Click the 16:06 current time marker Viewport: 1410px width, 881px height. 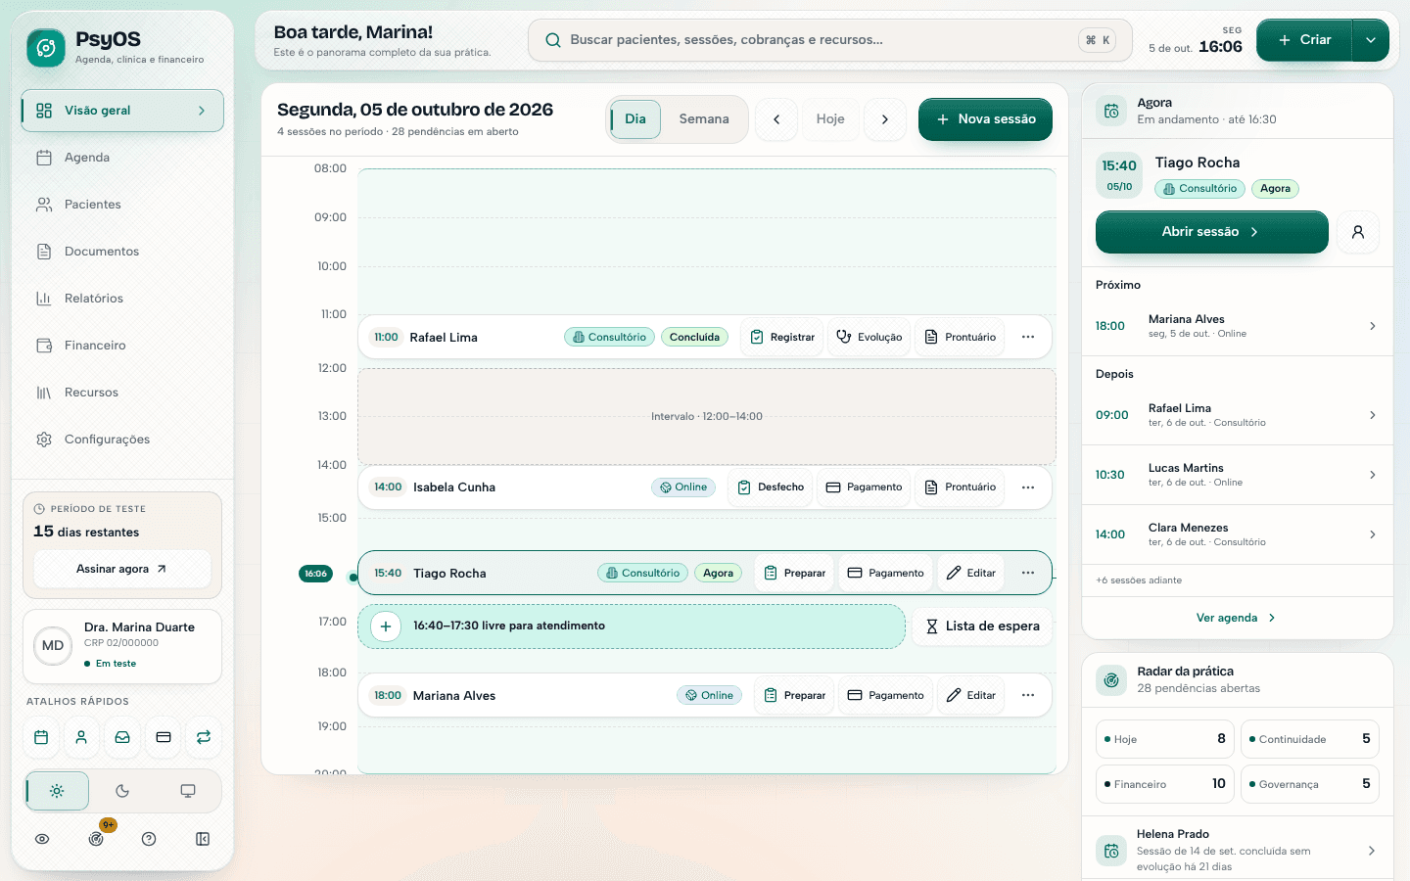[315, 574]
